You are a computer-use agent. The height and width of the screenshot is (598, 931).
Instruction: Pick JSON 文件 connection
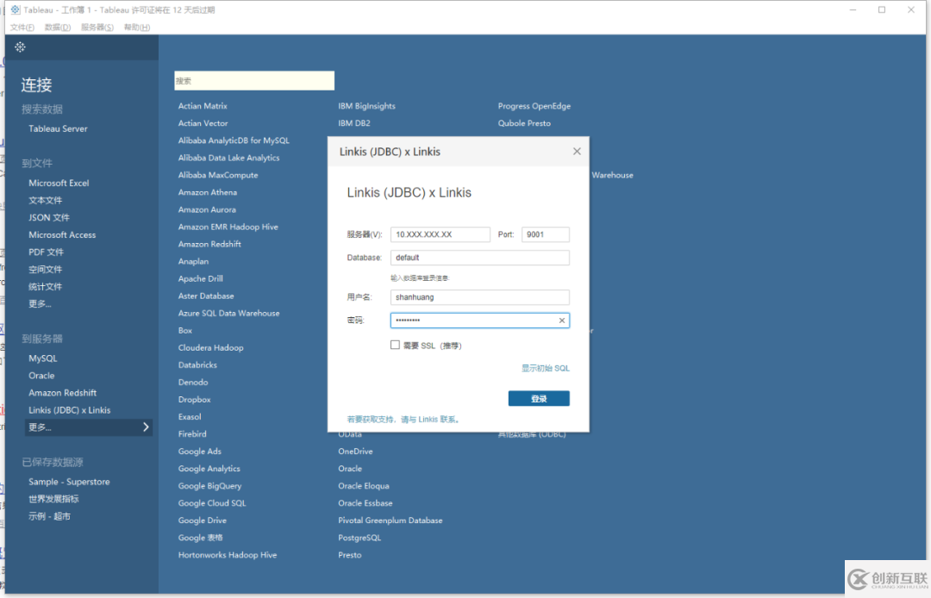coord(48,218)
